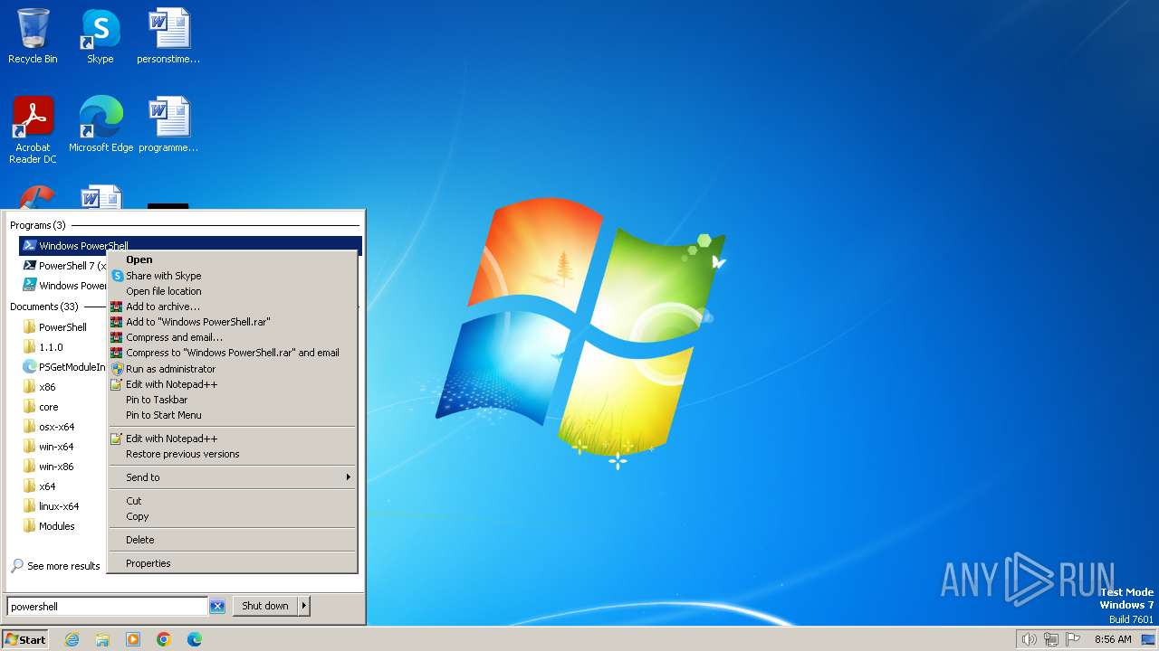Click the Start button on taskbar

(25, 639)
